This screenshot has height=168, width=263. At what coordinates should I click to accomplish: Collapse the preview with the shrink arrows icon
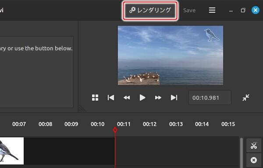[246, 98]
